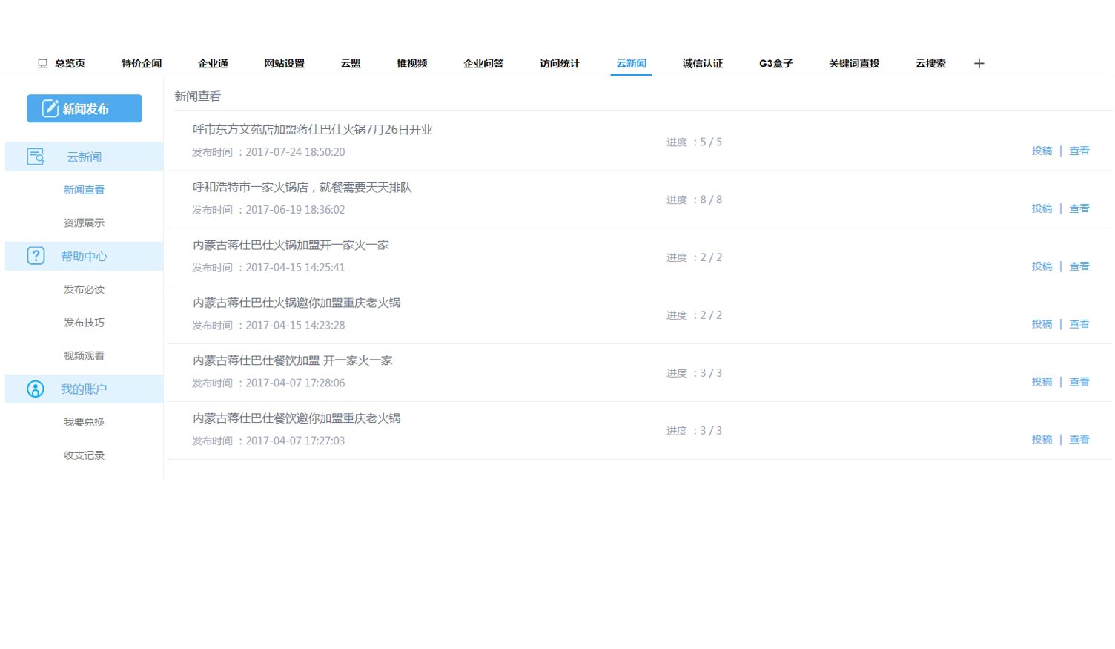Click publish time 2017-04-15 14:23:28

click(x=295, y=326)
